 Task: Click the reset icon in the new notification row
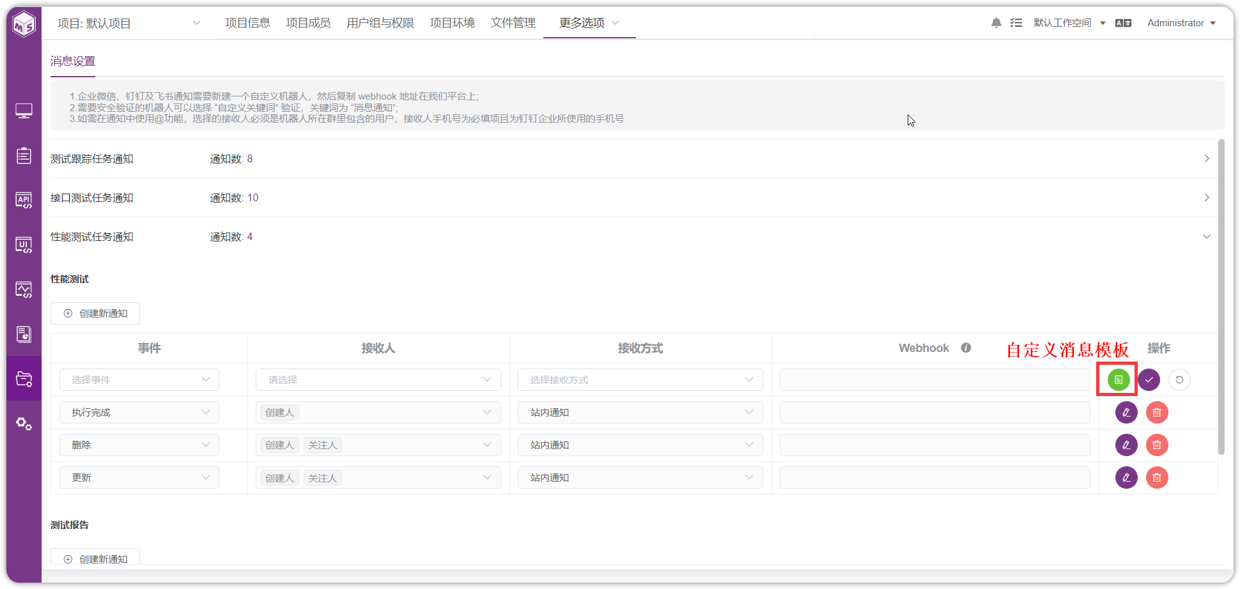[1179, 379]
